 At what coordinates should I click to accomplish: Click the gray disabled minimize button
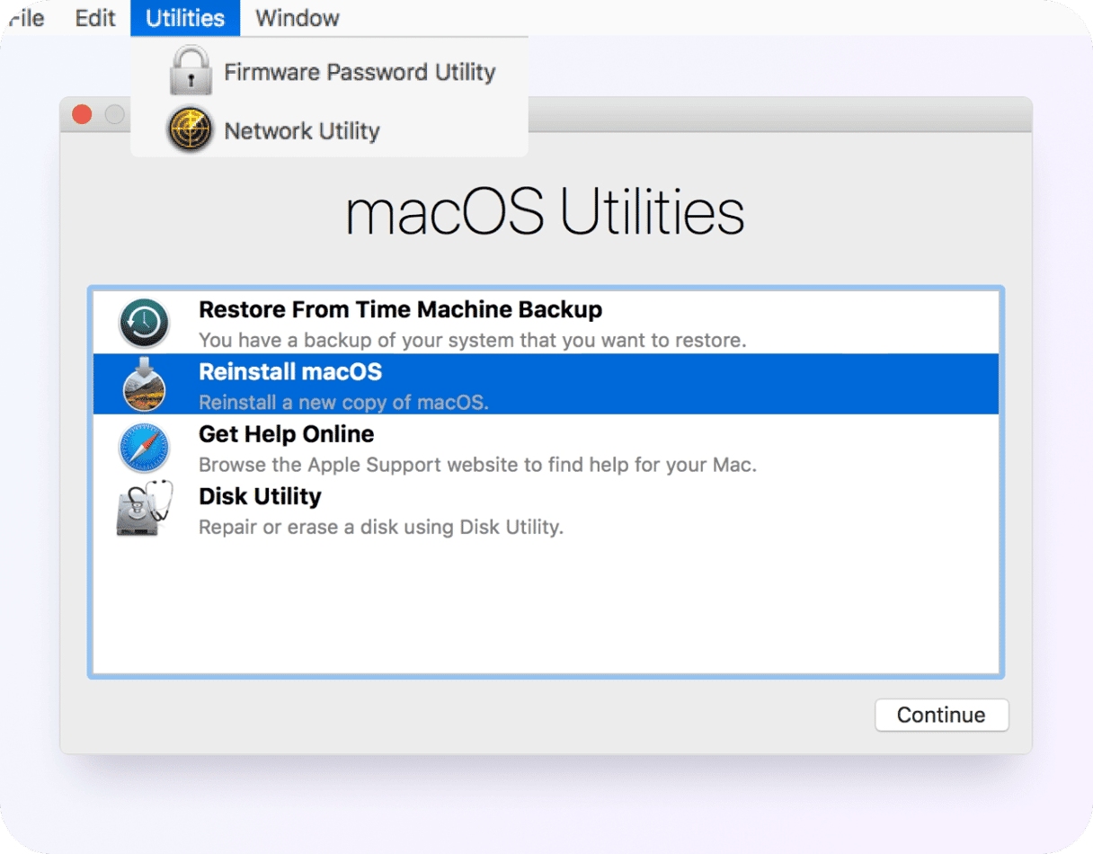coord(114,114)
